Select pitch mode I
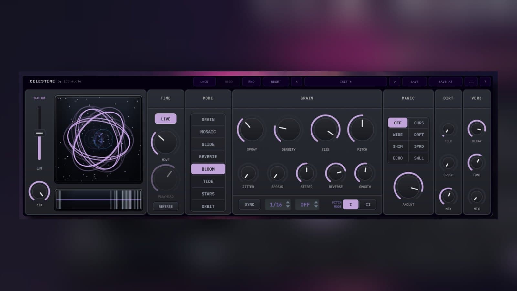Screen dimensions: 517x291 pyautogui.click(x=351, y=205)
